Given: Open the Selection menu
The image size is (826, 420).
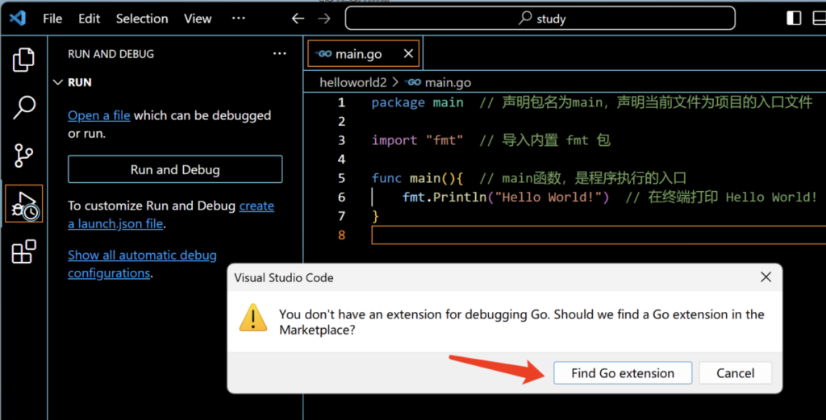Looking at the screenshot, I should (x=142, y=19).
